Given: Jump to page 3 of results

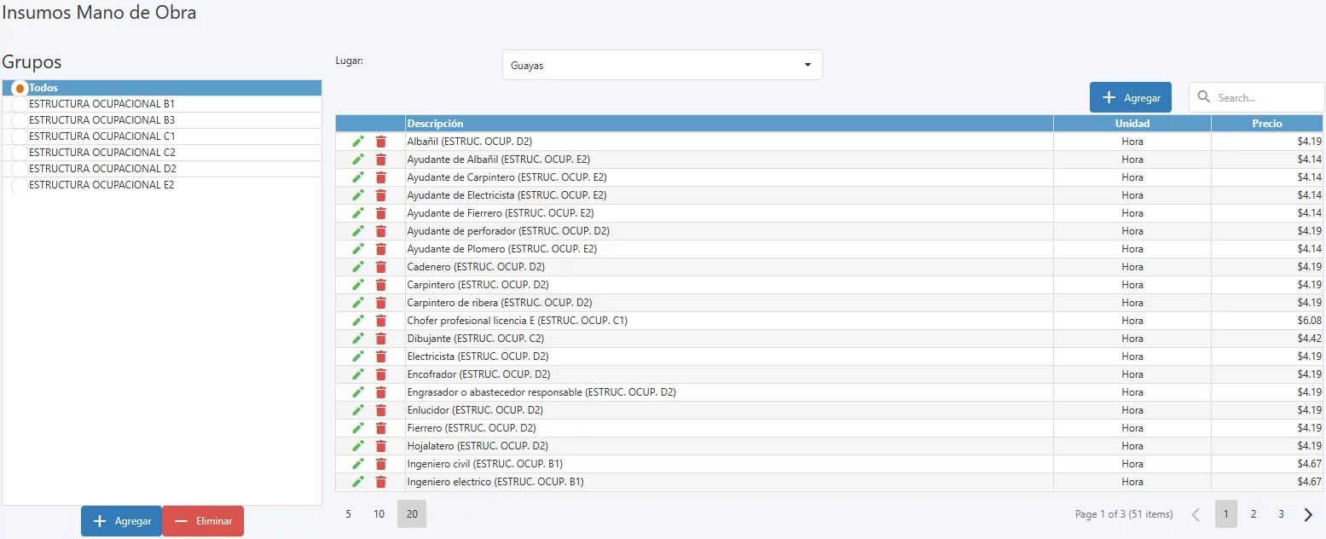Looking at the screenshot, I should click(x=1281, y=514).
